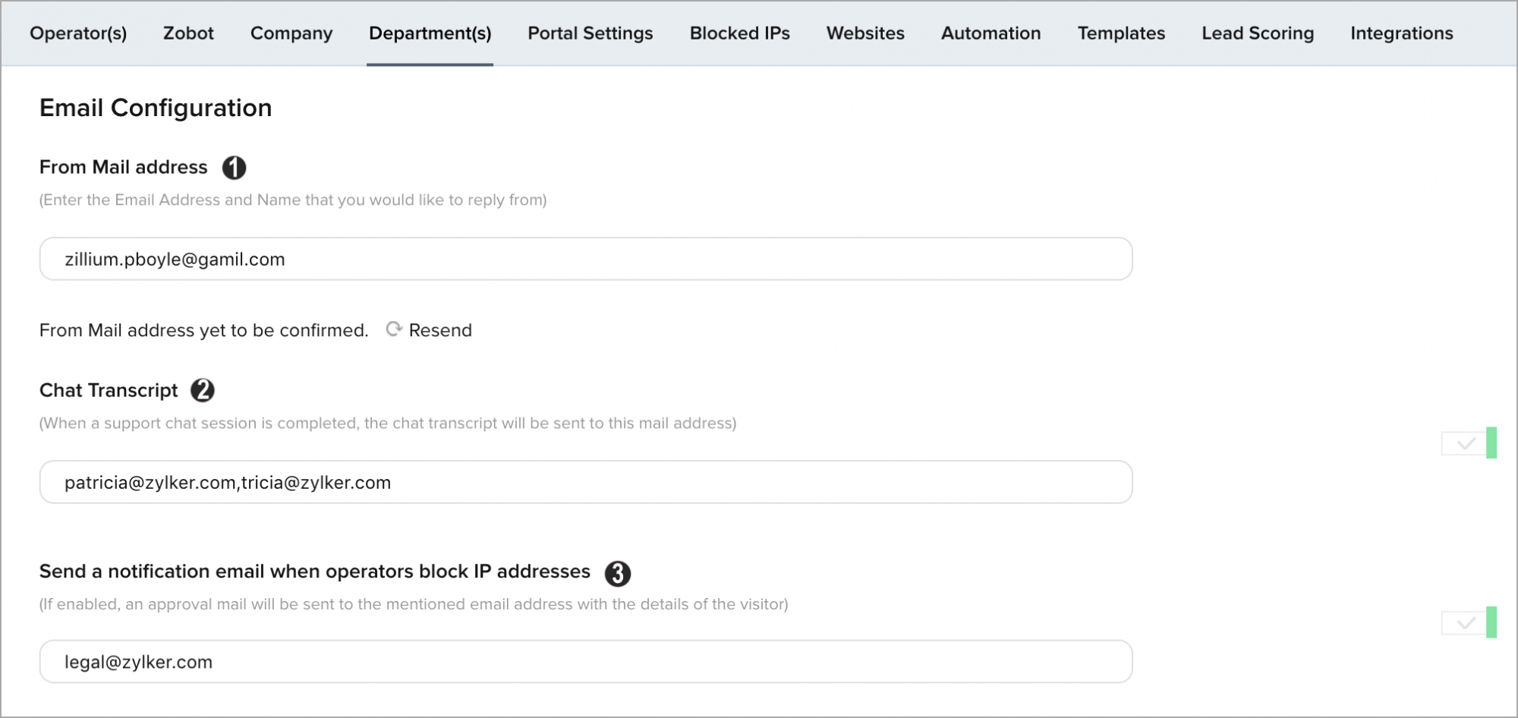The height and width of the screenshot is (718, 1518).
Task: Open the Integrations tab
Action: (x=1401, y=33)
